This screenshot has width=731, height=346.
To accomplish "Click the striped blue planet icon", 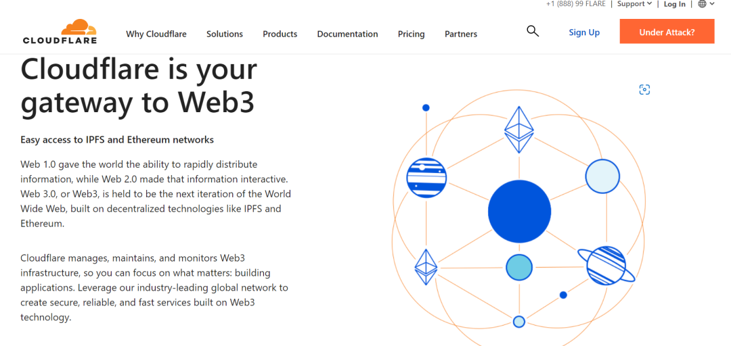I will click(426, 177).
